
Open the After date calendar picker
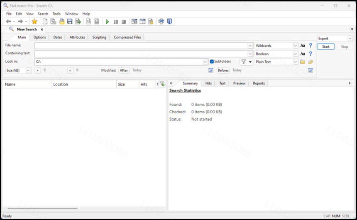[x=211, y=70]
